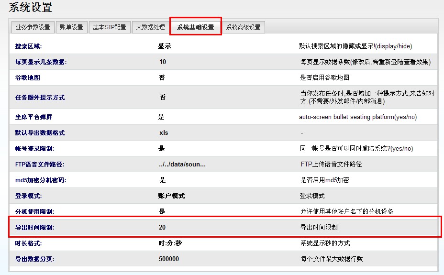The height and width of the screenshot is (275, 444).
Task: Go to the 大数据处理 tab
Action: pyautogui.click(x=150, y=27)
